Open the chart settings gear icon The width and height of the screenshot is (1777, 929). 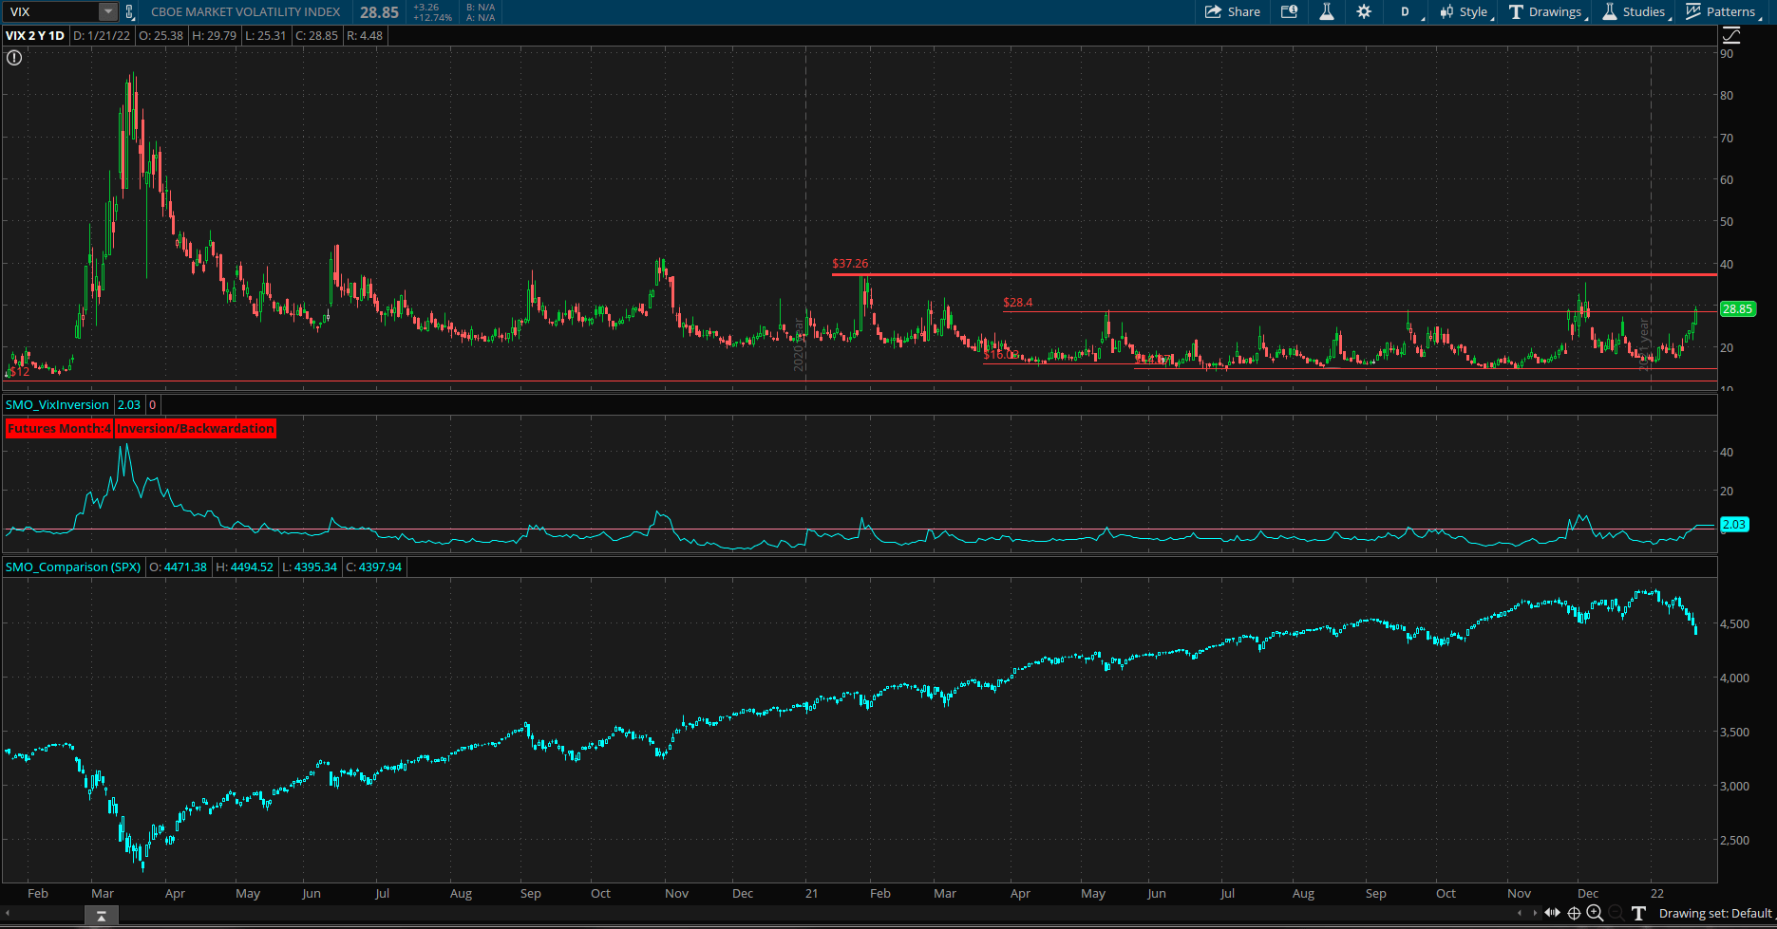[1364, 11]
